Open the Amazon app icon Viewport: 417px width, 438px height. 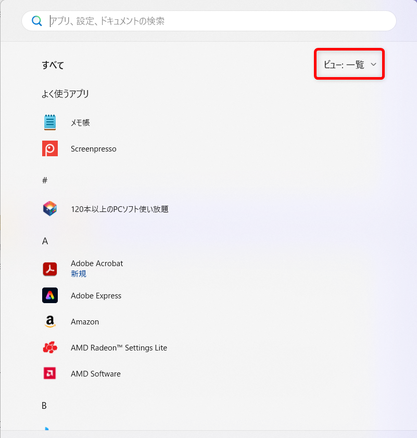coord(50,321)
